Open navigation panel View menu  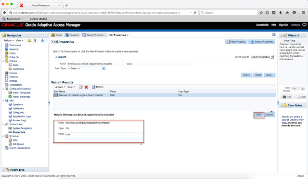coord(19,40)
